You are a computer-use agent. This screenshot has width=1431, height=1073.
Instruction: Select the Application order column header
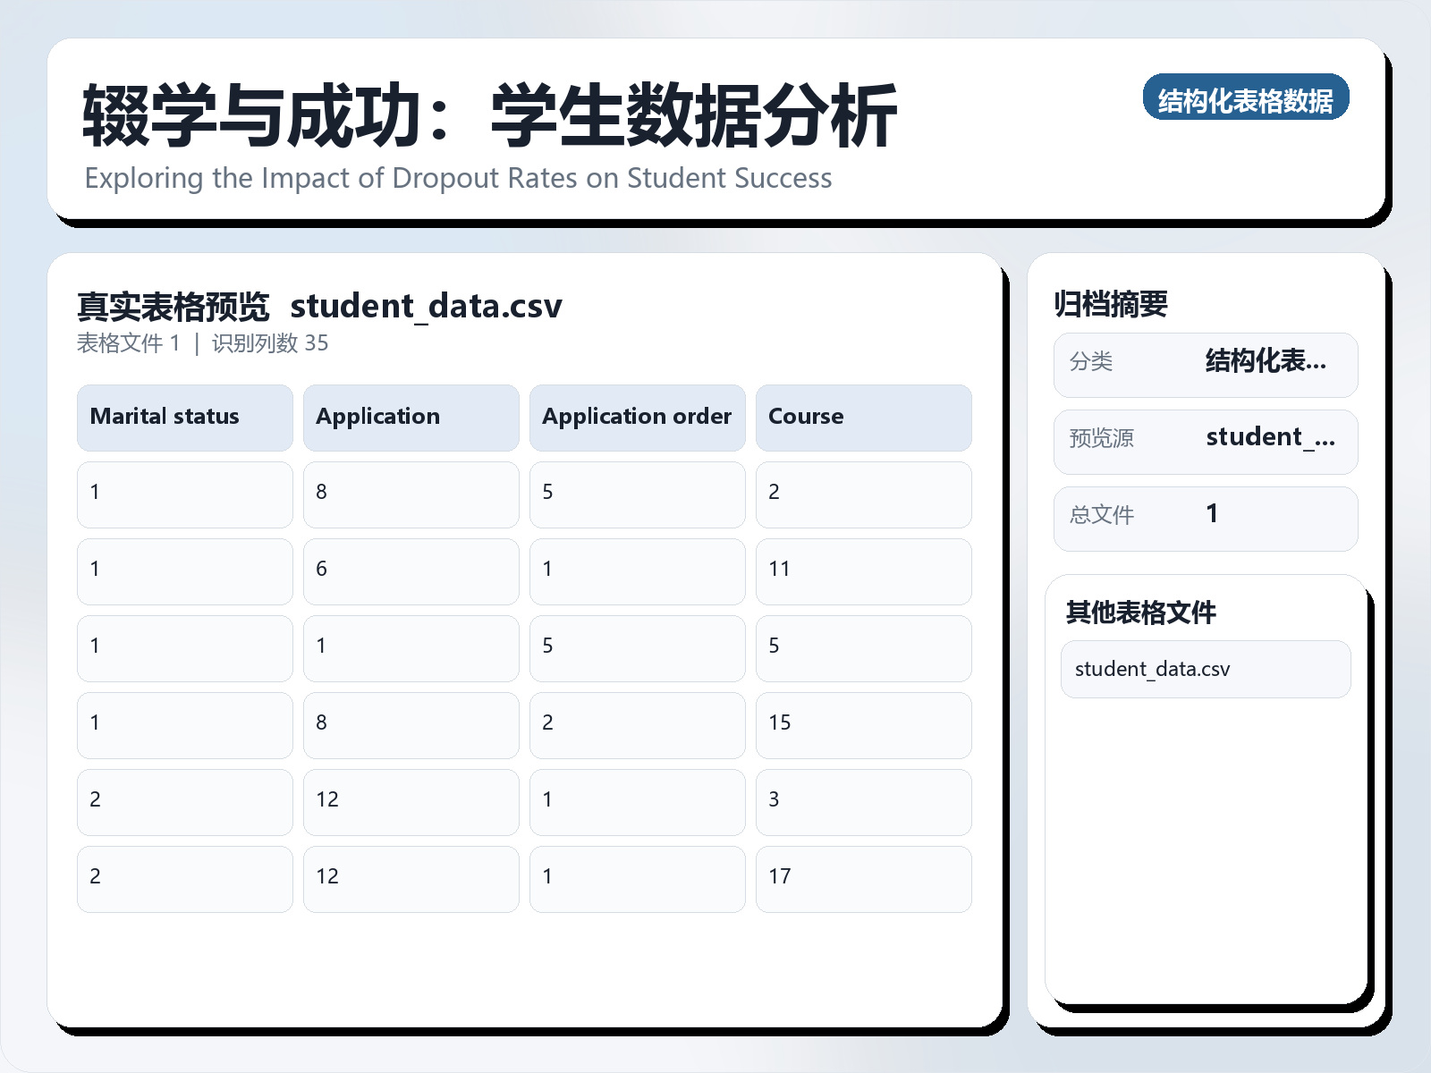[x=637, y=417]
